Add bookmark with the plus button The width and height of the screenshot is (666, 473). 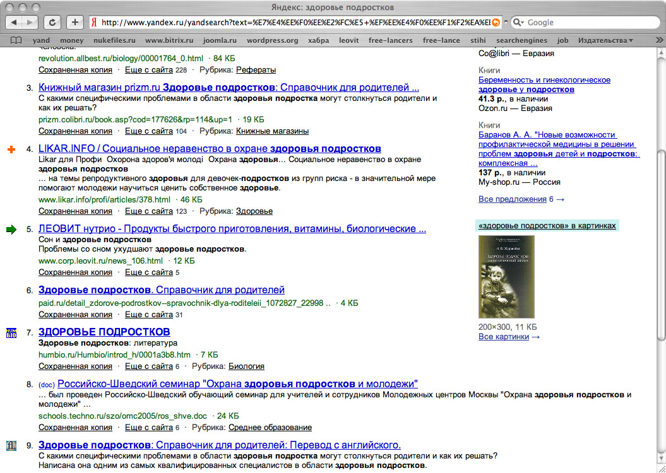(x=75, y=23)
